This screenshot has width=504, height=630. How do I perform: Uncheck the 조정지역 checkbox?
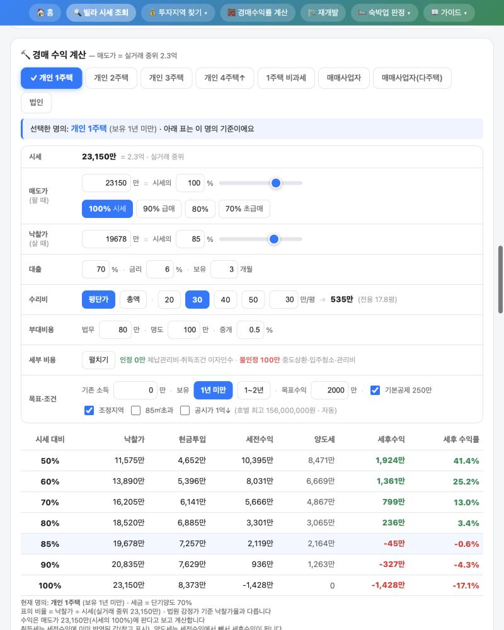[x=89, y=411]
